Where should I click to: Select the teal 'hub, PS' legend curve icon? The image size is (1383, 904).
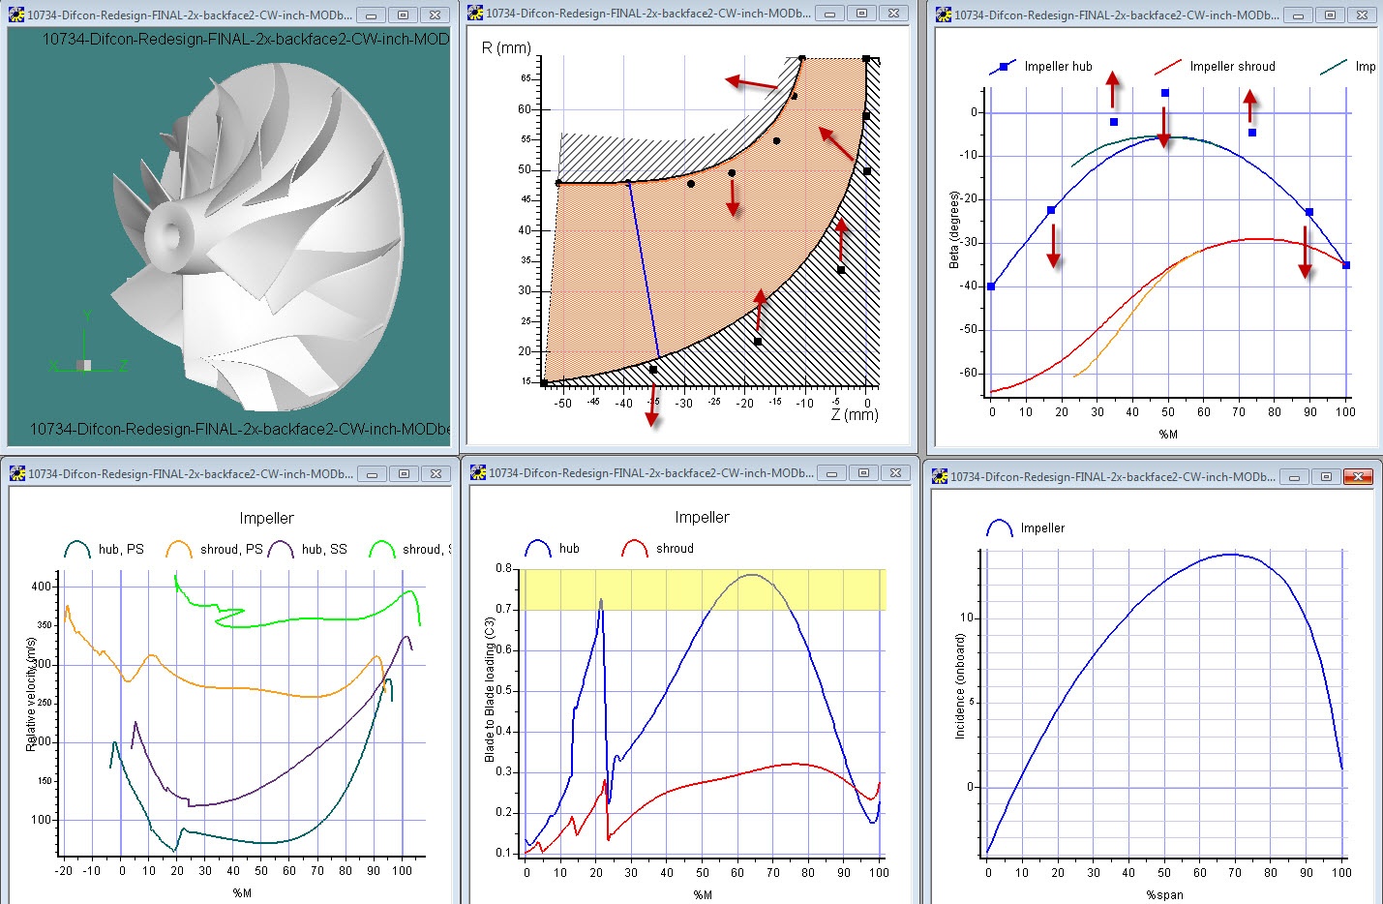[77, 548]
